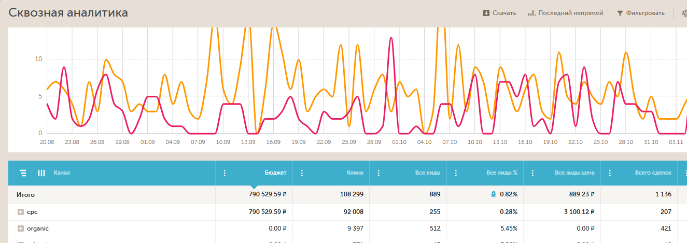The width and height of the screenshot is (687, 243).
Task: Click the organic channel name
Action: (38, 228)
